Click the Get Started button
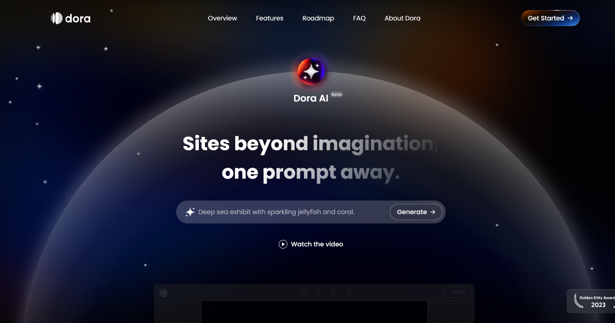Image resolution: width=615 pixels, height=323 pixels. coord(550,18)
